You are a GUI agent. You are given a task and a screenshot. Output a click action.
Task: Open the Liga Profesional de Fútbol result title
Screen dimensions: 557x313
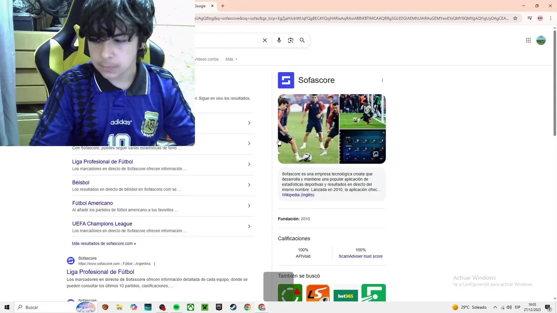coord(100,272)
